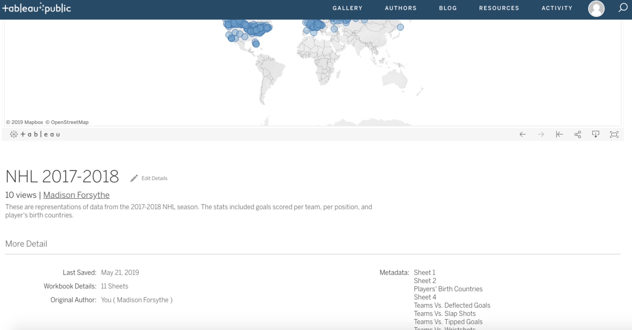
Task: Click the undo arrow in viz toolbar
Action: (522, 134)
